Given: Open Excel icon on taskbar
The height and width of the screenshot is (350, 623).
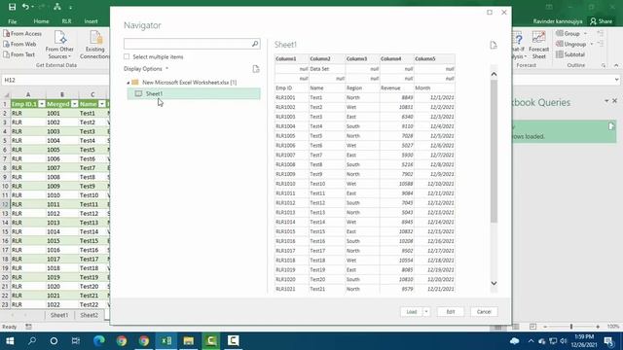Looking at the screenshot, I should (x=166, y=341).
